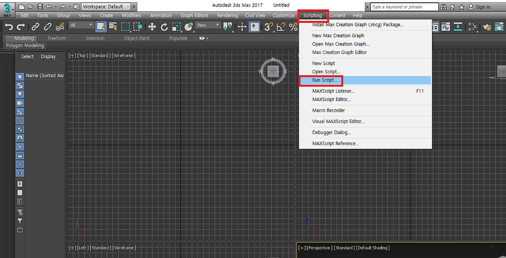Select the Select and Link tool
Image resolution: width=506 pixels, height=258 pixels.
point(35,27)
